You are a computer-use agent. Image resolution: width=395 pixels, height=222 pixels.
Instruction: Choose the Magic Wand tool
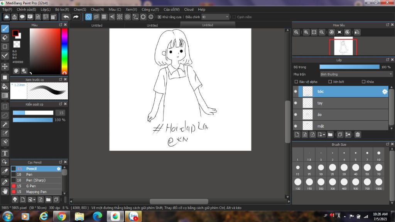[5, 124]
